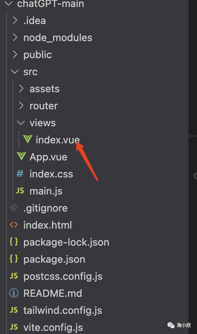The height and width of the screenshot is (334, 197).
Task: Click the JS icon beside tailwind.config.js
Action: [14, 310]
